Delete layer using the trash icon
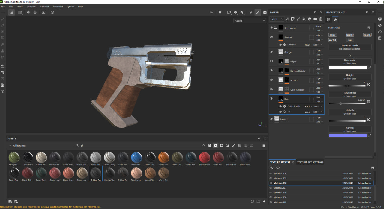384x209 pixels. pyautogui.click(x=321, y=19)
